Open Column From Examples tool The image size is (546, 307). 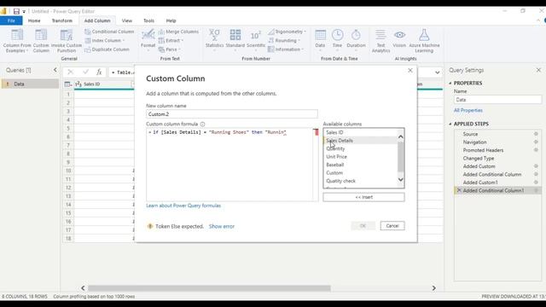coord(17,41)
